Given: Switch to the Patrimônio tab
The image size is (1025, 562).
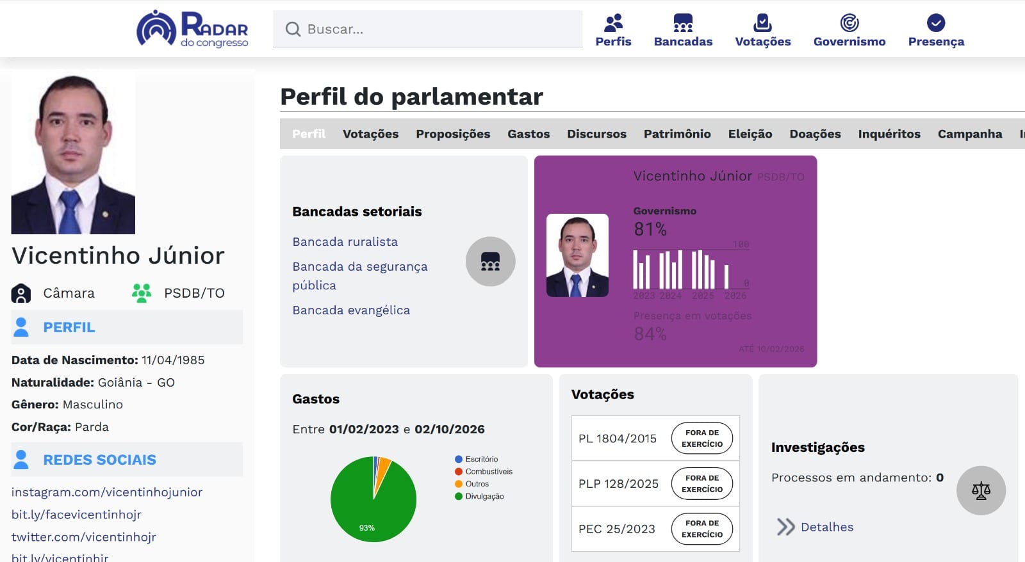Looking at the screenshot, I should (677, 134).
